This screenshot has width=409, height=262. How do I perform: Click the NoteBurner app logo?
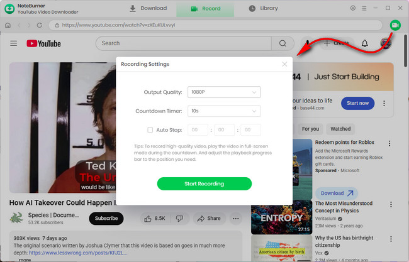tap(9, 9)
